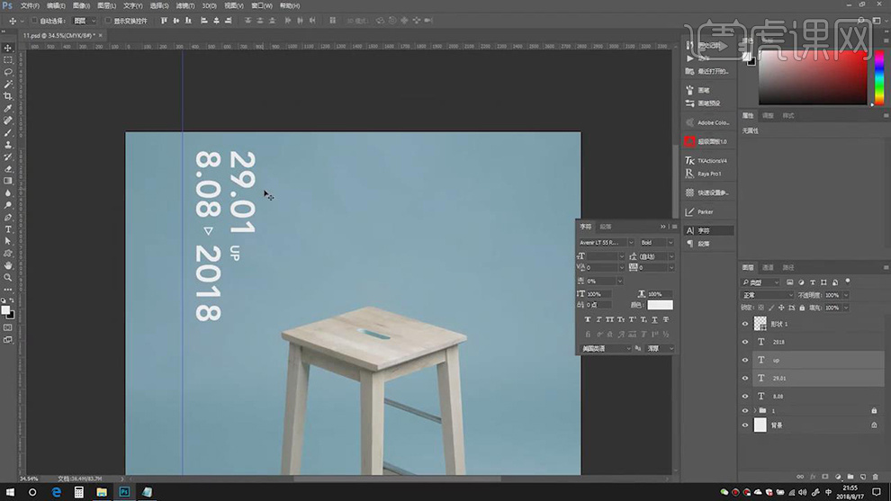891x501 pixels.
Task: Filter layers by type layers icon
Action: (813, 282)
